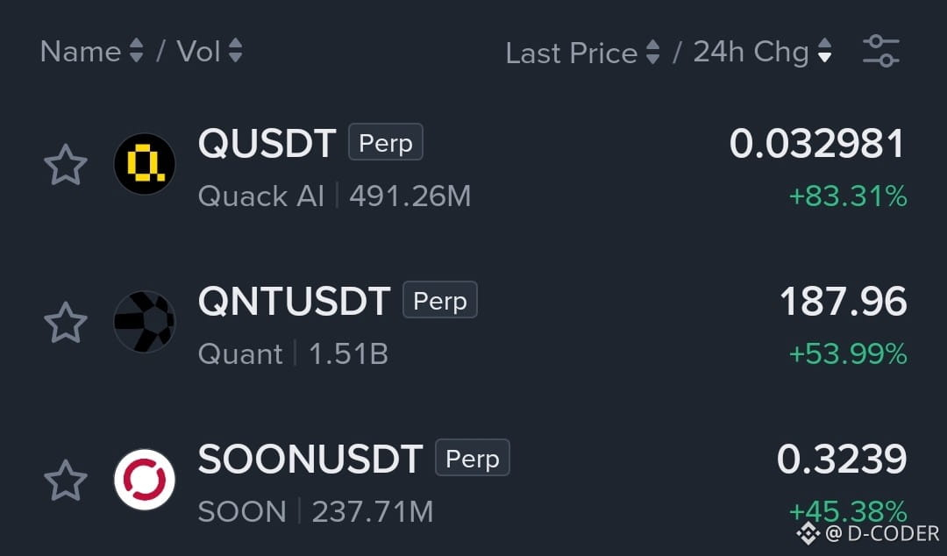Viewport: 947px width, 556px height.
Task: Select the +83.31% change value
Action: (x=848, y=196)
